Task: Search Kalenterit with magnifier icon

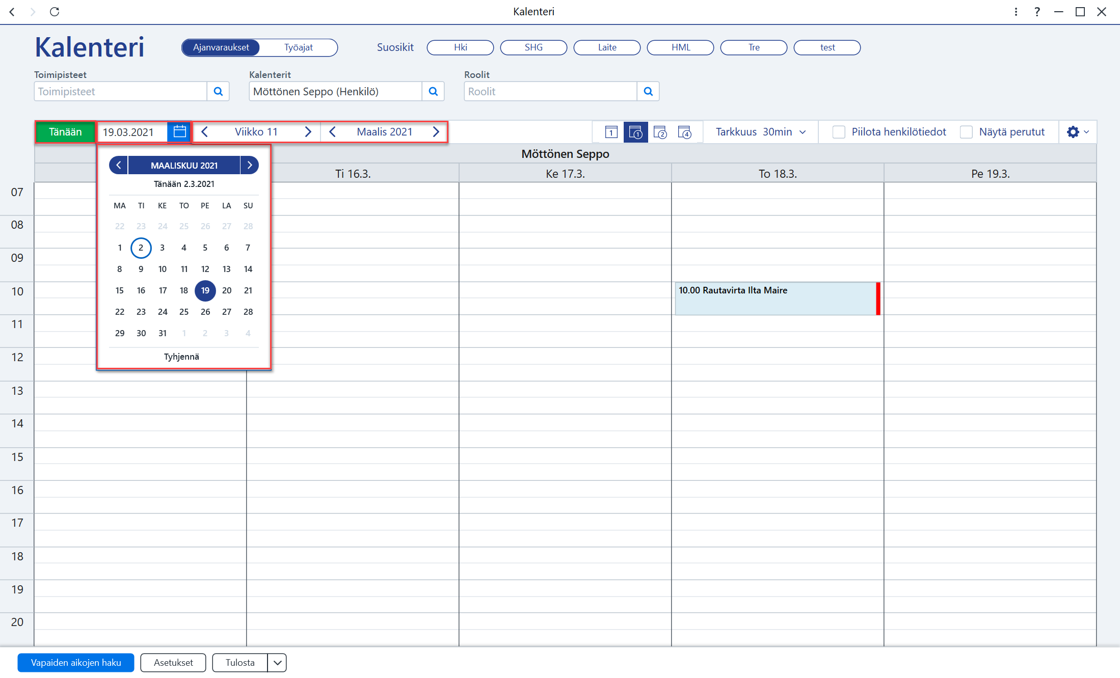Action: click(433, 91)
